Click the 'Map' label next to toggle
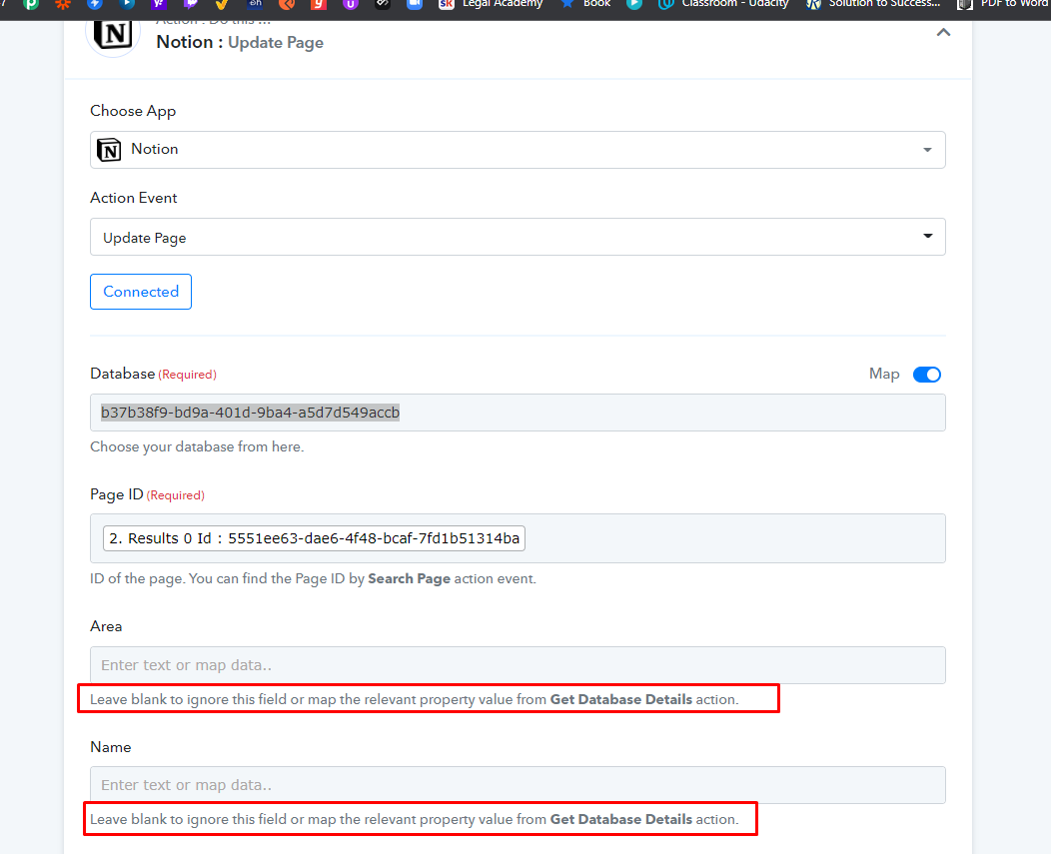The height and width of the screenshot is (854, 1051). [x=884, y=374]
